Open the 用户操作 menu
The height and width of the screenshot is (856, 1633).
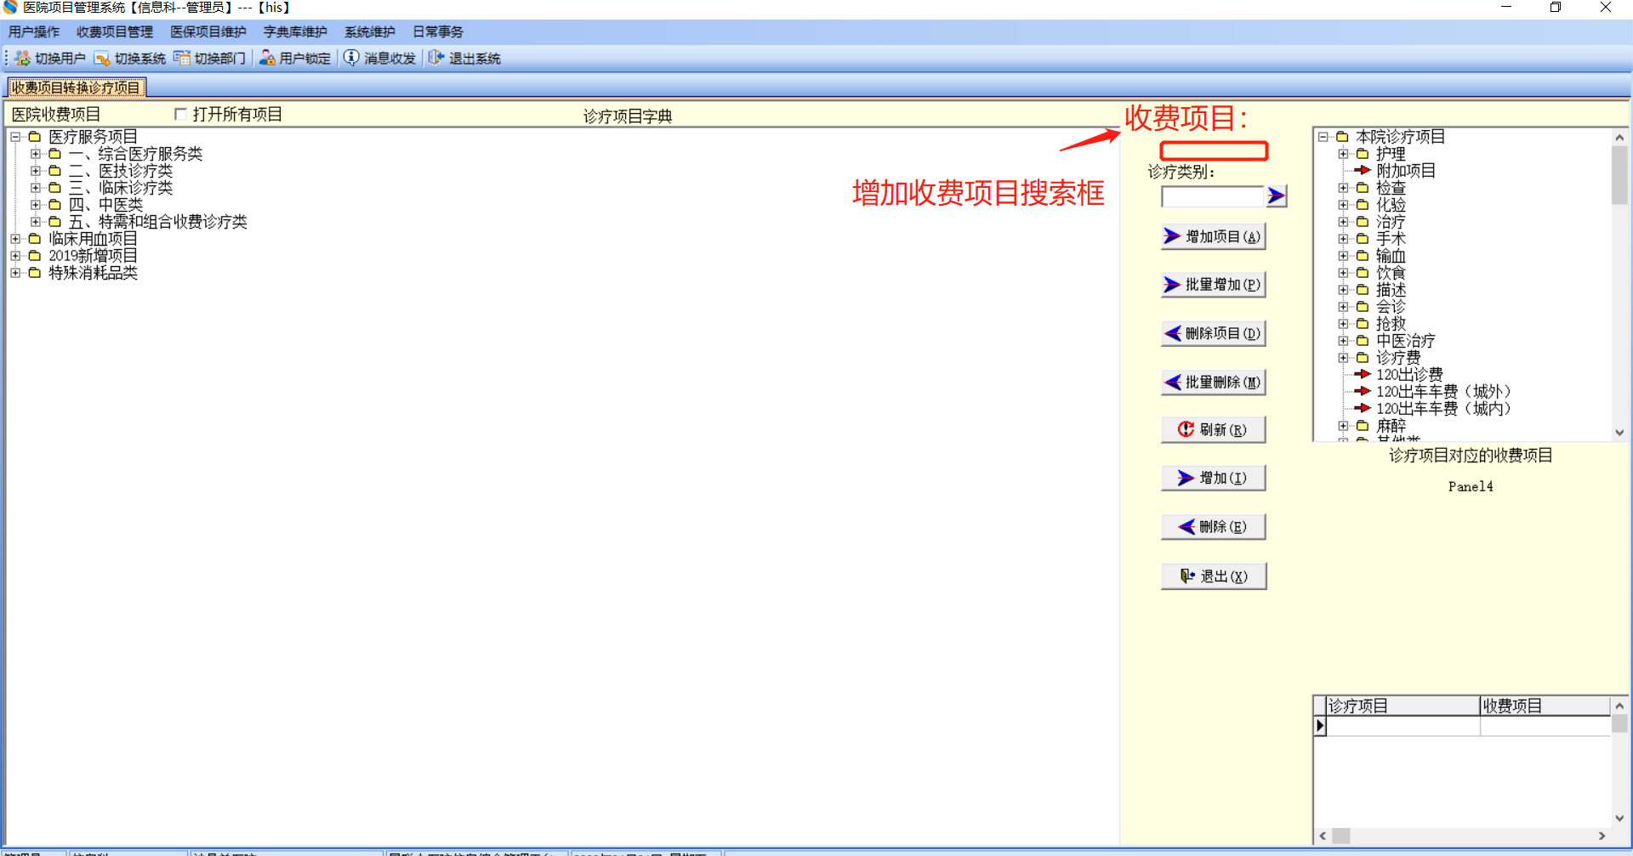tap(34, 32)
